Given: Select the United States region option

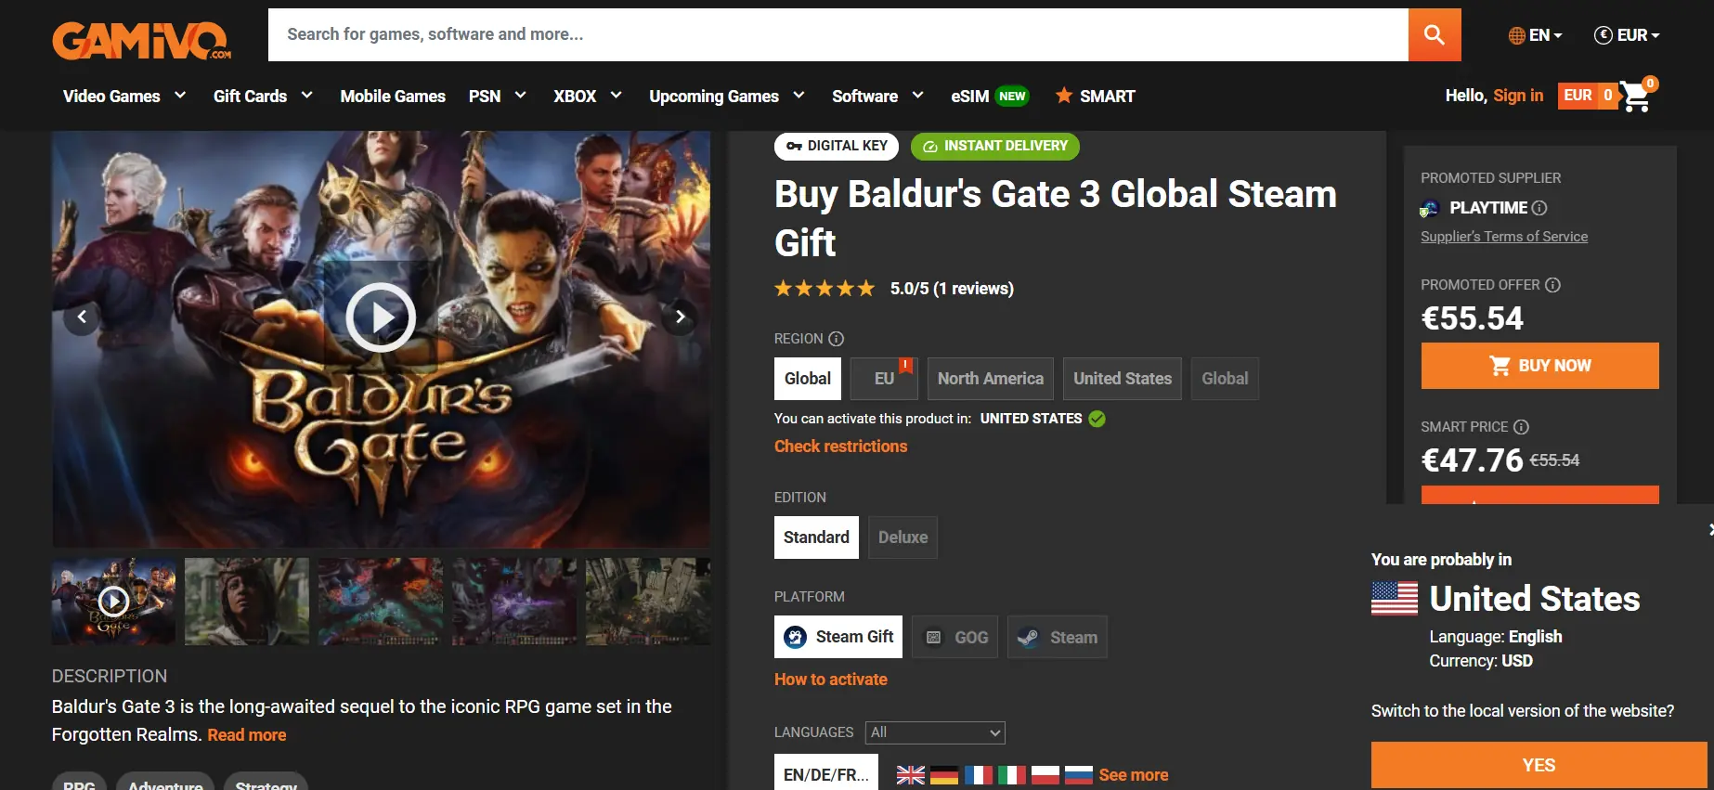Looking at the screenshot, I should pyautogui.click(x=1123, y=379).
